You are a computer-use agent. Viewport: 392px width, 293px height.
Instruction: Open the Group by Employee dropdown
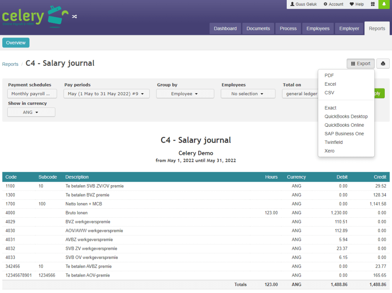tap(185, 94)
